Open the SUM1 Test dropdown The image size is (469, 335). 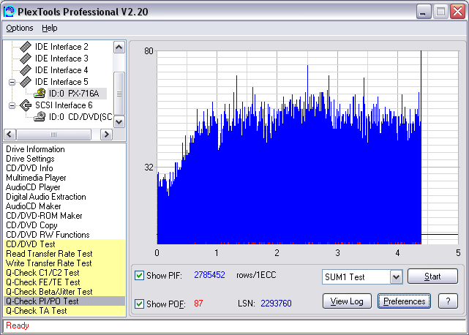pos(396,276)
